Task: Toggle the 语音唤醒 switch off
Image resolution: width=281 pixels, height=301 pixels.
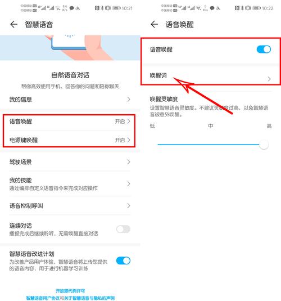Action: 264,50
